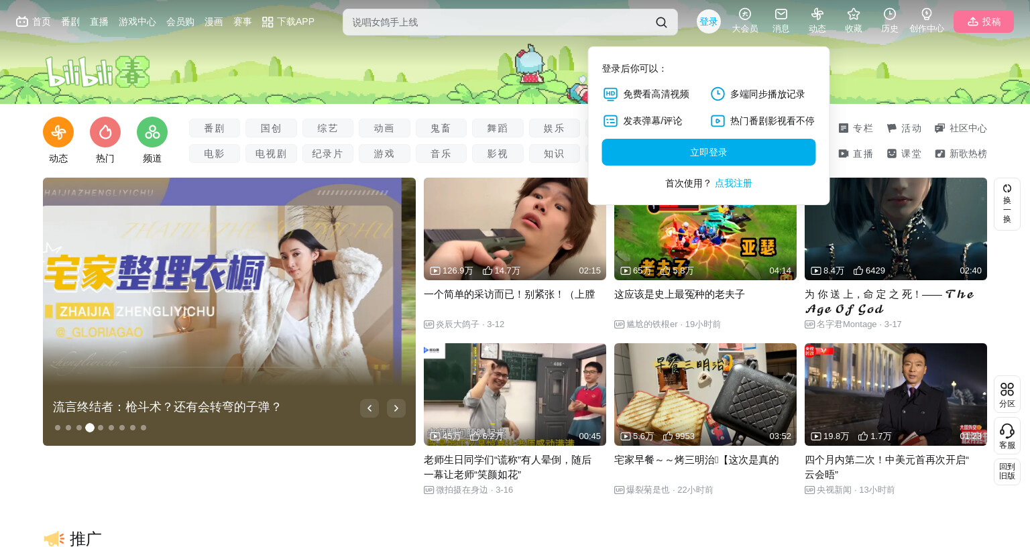Open the 央视新闻 云会晤 video thumbnail
The image size is (1030, 547).
(x=896, y=394)
